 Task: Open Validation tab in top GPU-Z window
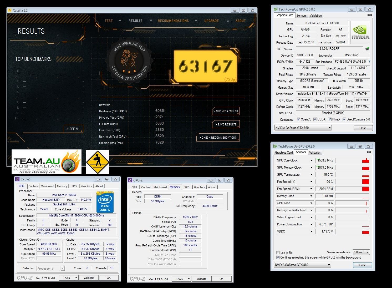coord(315,16)
